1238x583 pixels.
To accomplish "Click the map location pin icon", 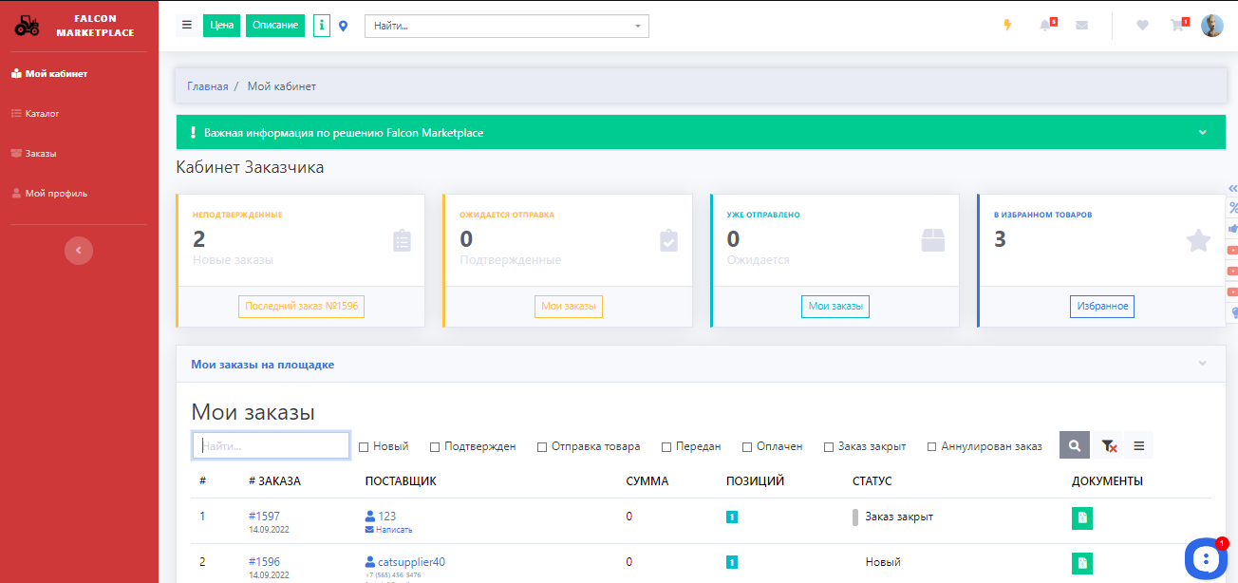I will [x=344, y=26].
